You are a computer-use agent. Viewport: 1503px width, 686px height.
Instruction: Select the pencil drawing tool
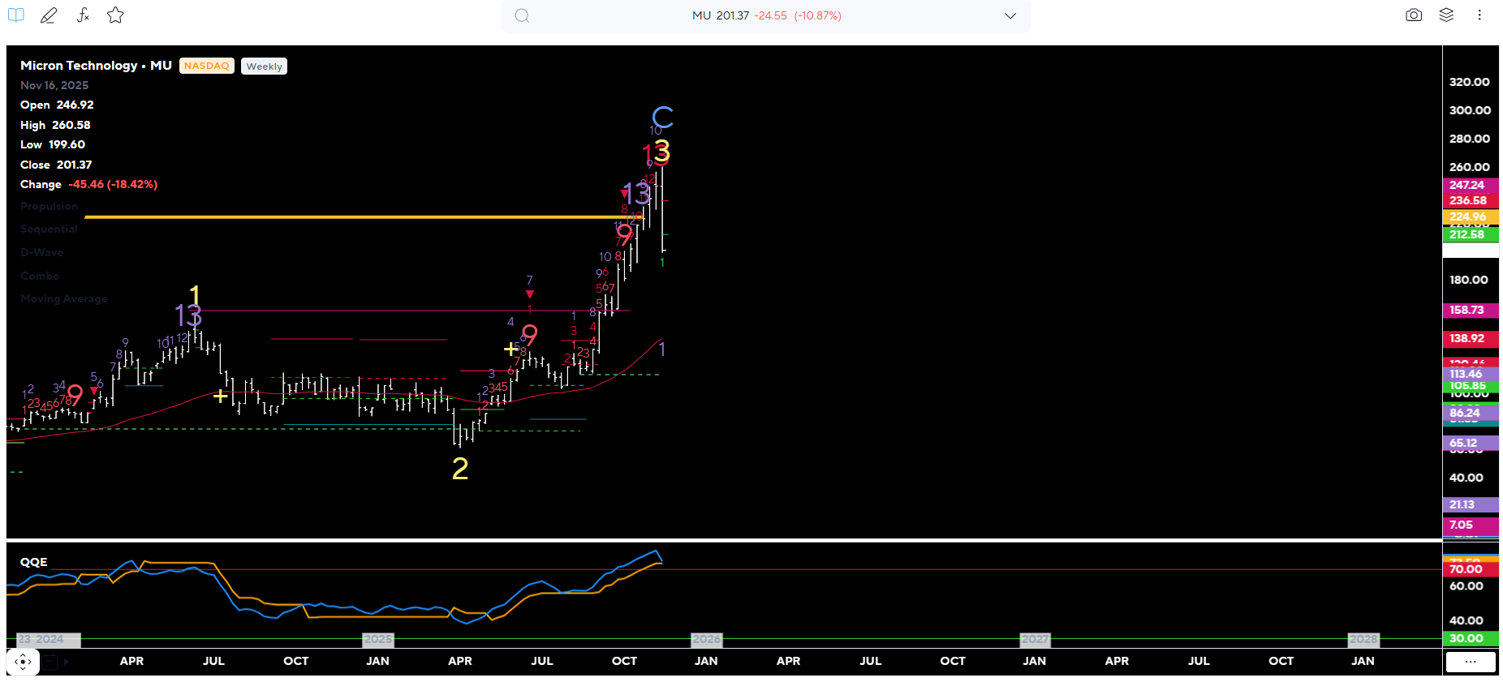49,15
